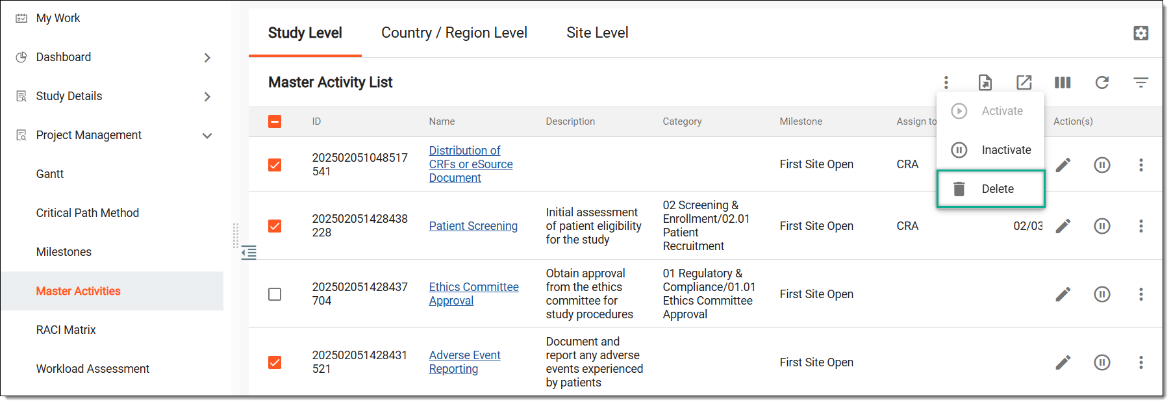Open the column chooser icon
Image resolution: width=1171 pixels, height=404 pixels.
point(1063,82)
